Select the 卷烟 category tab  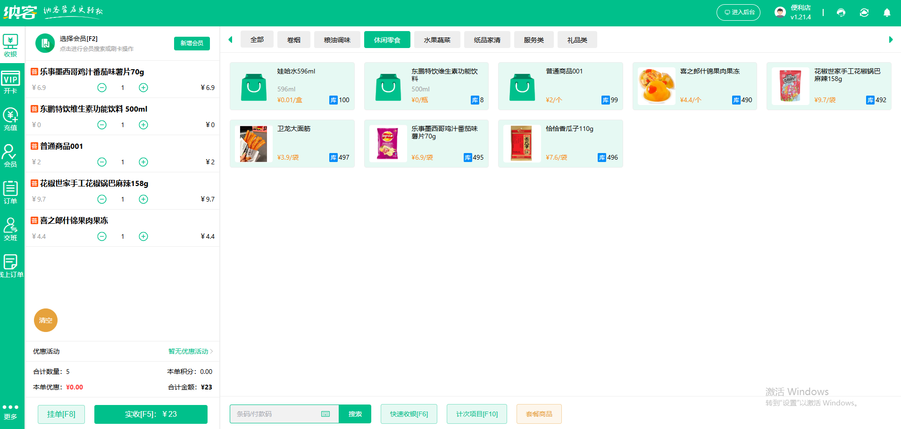tap(293, 40)
